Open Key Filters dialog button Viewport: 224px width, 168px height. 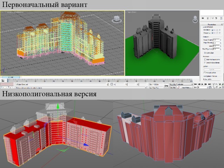tap(187, 87)
